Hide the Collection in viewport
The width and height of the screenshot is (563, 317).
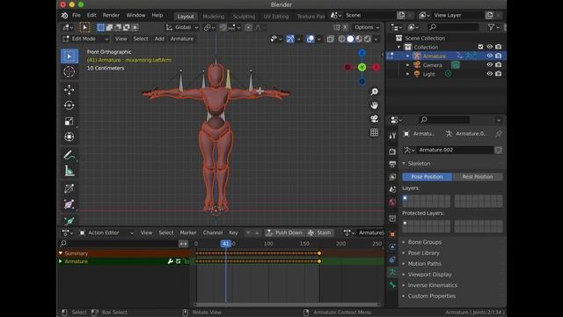pyautogui.click(x=489, y=47)
